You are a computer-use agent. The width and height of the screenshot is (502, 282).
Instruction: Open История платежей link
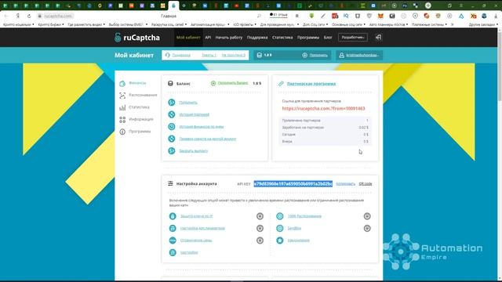(194, 114)
